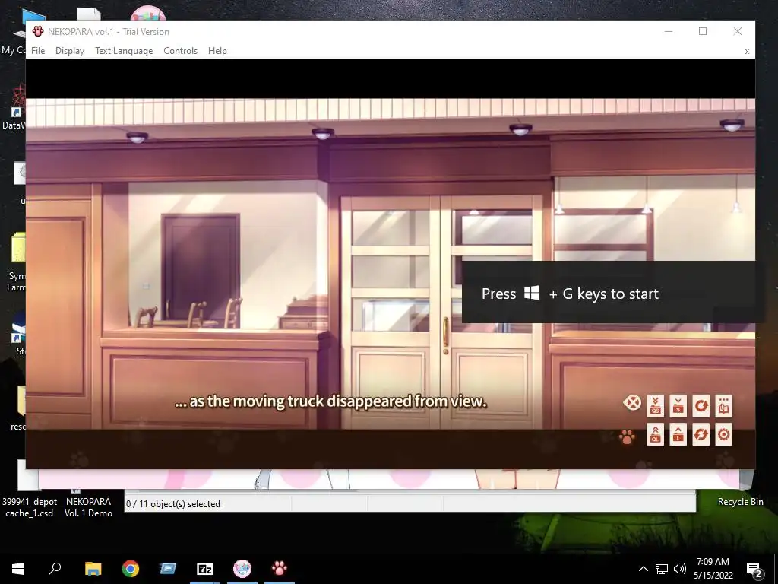The image size is (778, 584).
Task: Open the Text Language menu
Action: [124, 51]
